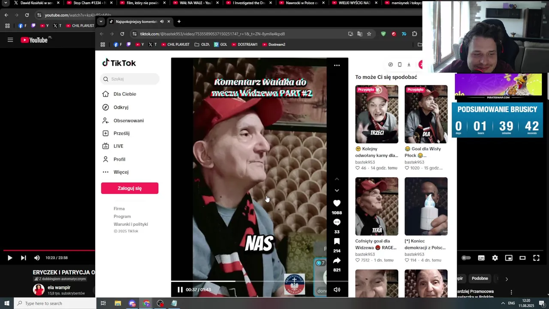549x309 pixels.
Task: Seek on the TikTok video progress bar
Action: (259, 281)
